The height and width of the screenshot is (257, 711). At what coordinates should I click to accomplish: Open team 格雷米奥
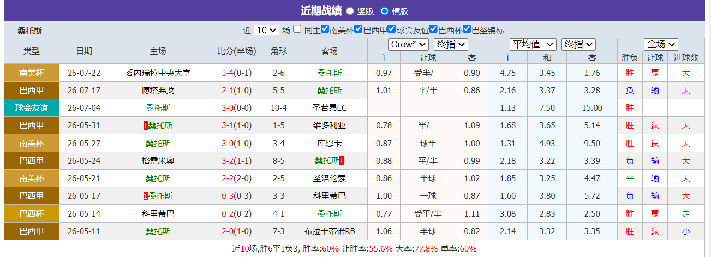[158, 161]
